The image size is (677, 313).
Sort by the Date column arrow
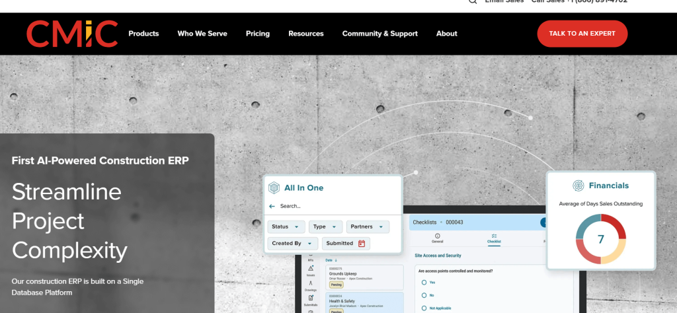(x=336, y=260)
